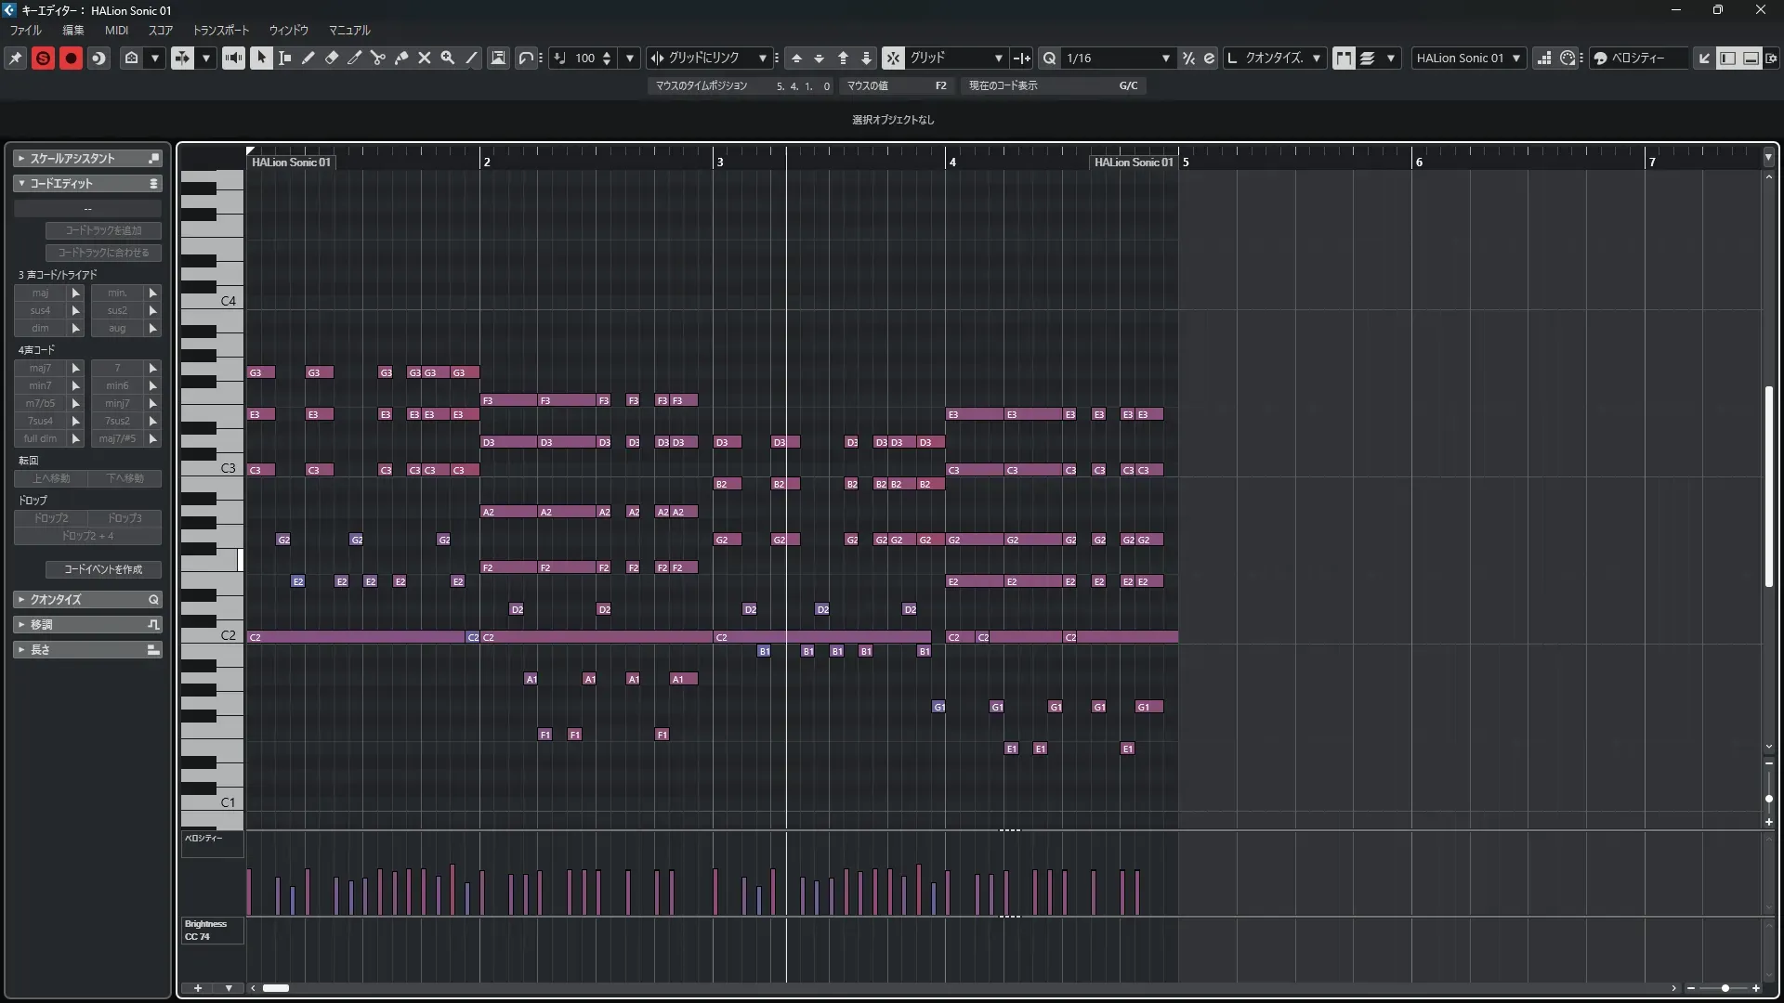
Task: Open the トランスポート menu
Action: tap(221, 30)
